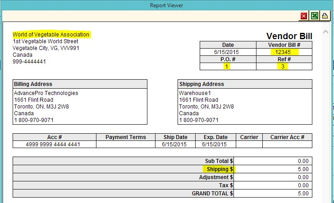Select the World of Vegetable Association text
Viewport: 334px width, 203px height.
click(51, 35)
